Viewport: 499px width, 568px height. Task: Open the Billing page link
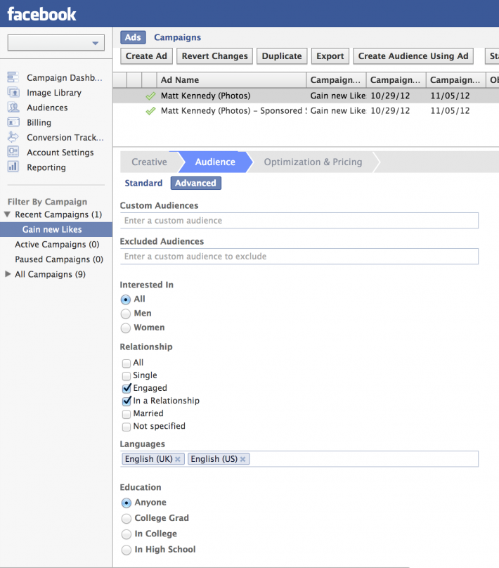[x=39, y=122]
